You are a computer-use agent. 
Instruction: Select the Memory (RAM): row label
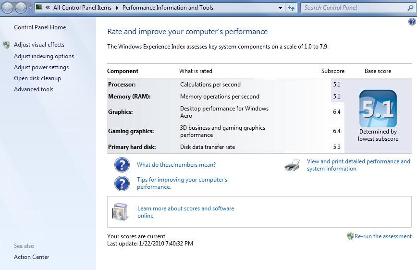(129, 97)
